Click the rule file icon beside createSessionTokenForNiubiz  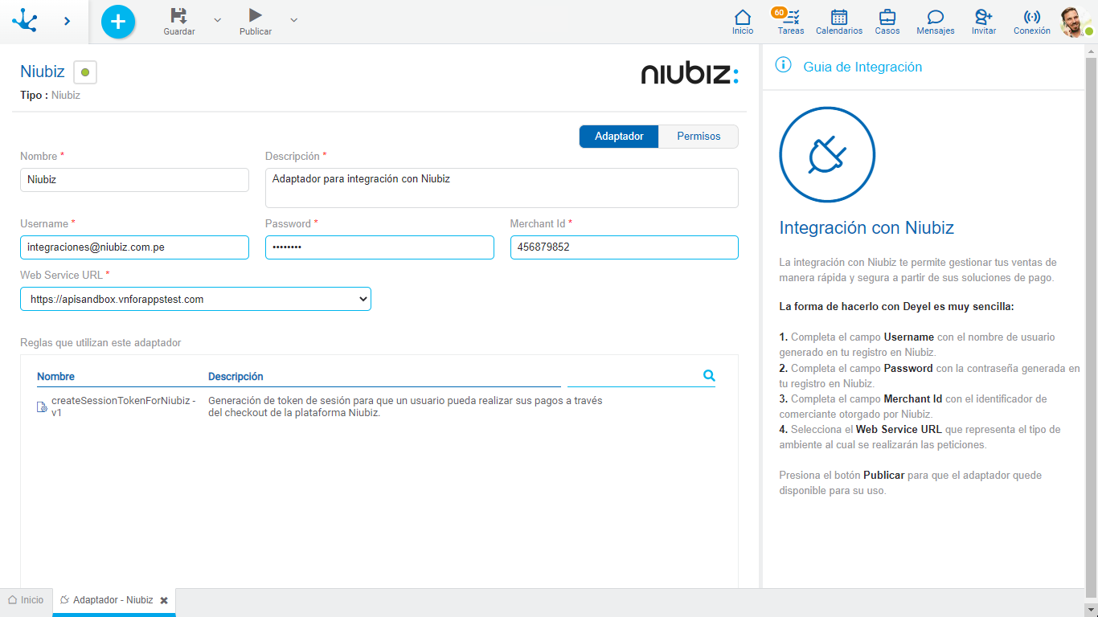42,407
